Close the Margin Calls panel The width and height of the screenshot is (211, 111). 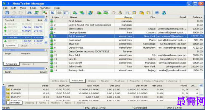click(x=47, y=68)
